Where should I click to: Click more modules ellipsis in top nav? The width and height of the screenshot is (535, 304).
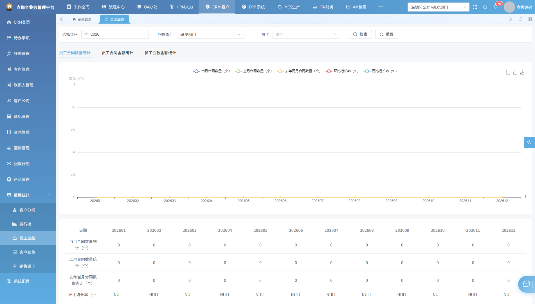pyautogui.click(x=381, y=7)
